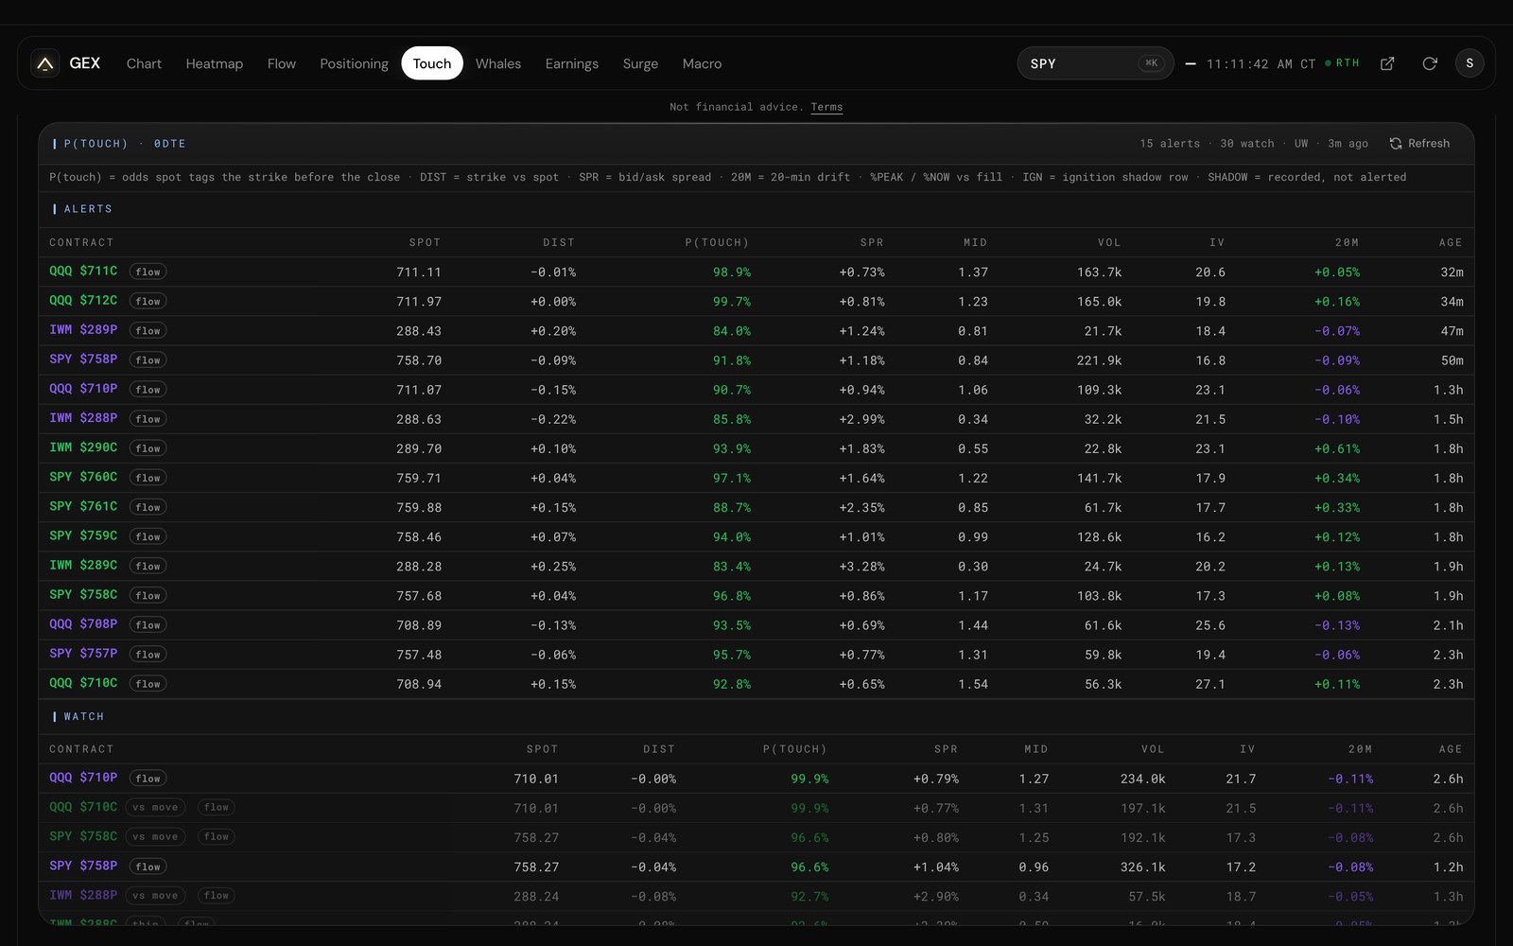Select the SPY $759C contract
The height and width of the screenshot is (946, 1513).
tap(83, 535)
